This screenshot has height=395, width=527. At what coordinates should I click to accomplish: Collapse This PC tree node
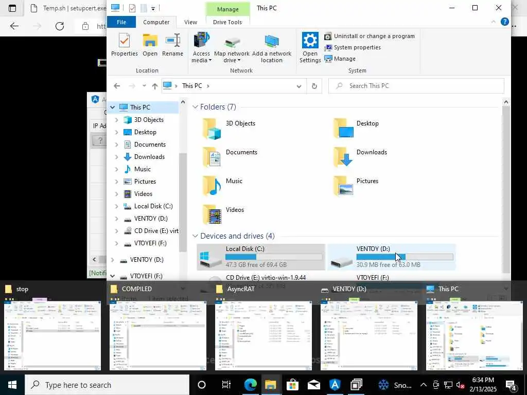(x=113, y=107)
